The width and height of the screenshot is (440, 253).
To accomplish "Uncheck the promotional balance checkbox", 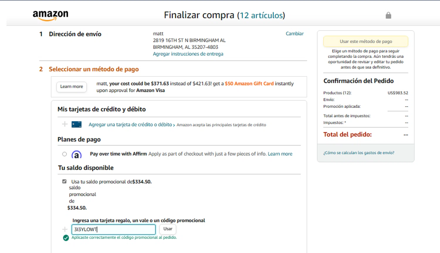I will (64, 181).
